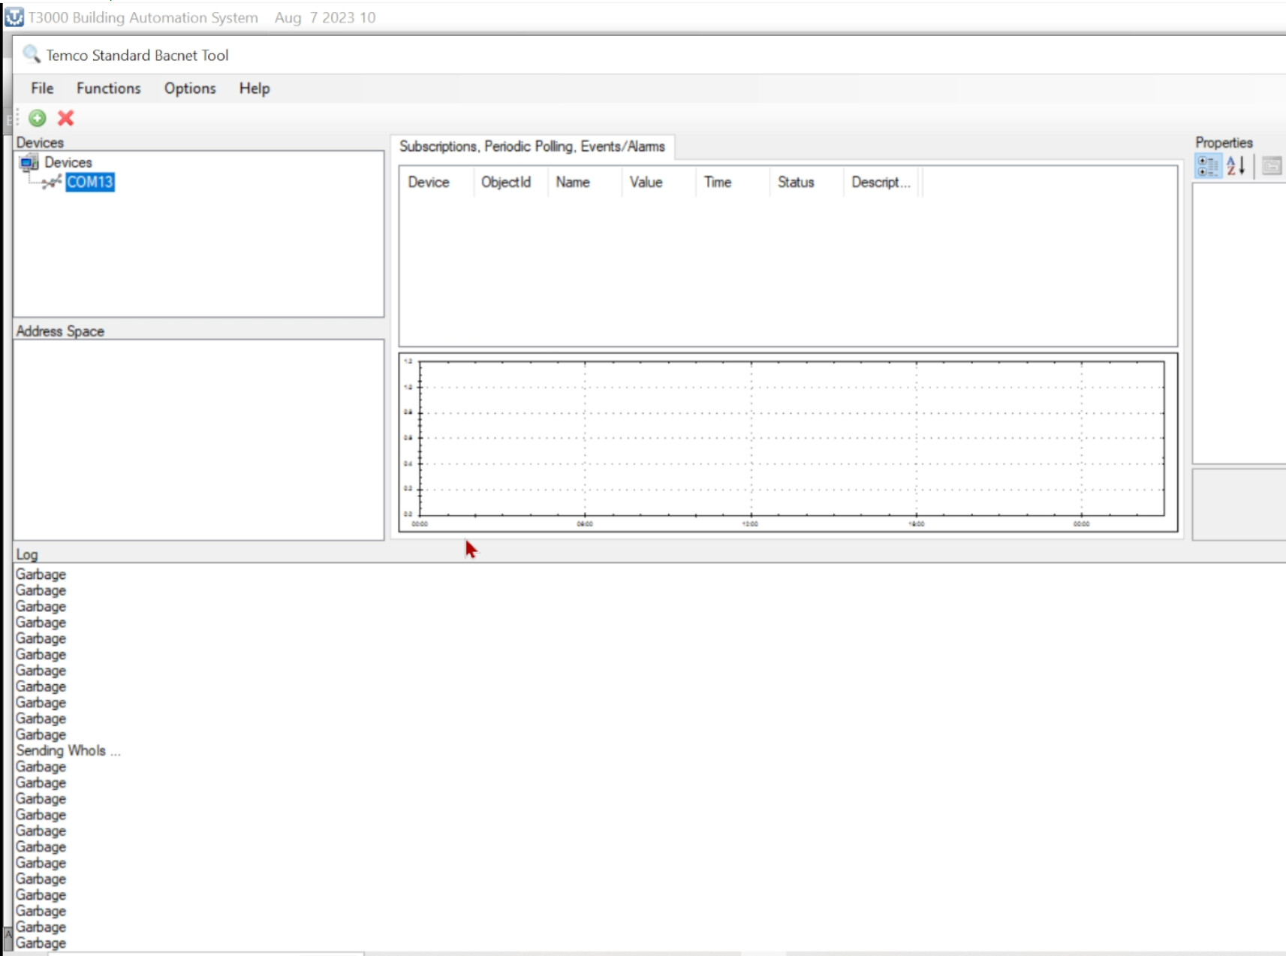The height and width of the screenshot is (956, 1286).
Task: Sort by the Status column header
Action: click(x=795, y=182)
